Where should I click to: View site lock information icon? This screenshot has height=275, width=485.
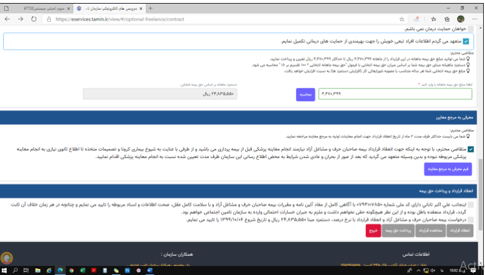49,19
